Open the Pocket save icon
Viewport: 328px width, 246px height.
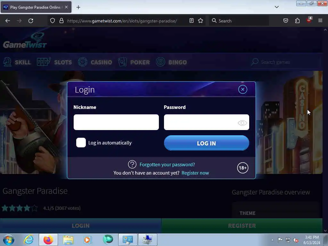286,21
